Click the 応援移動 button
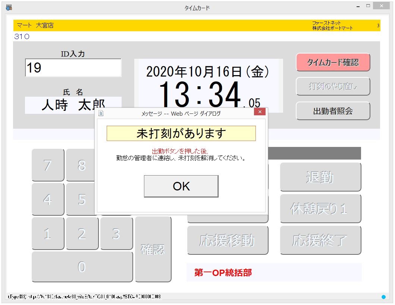This screenshot has height=305, width=395. tap(228, 240)
